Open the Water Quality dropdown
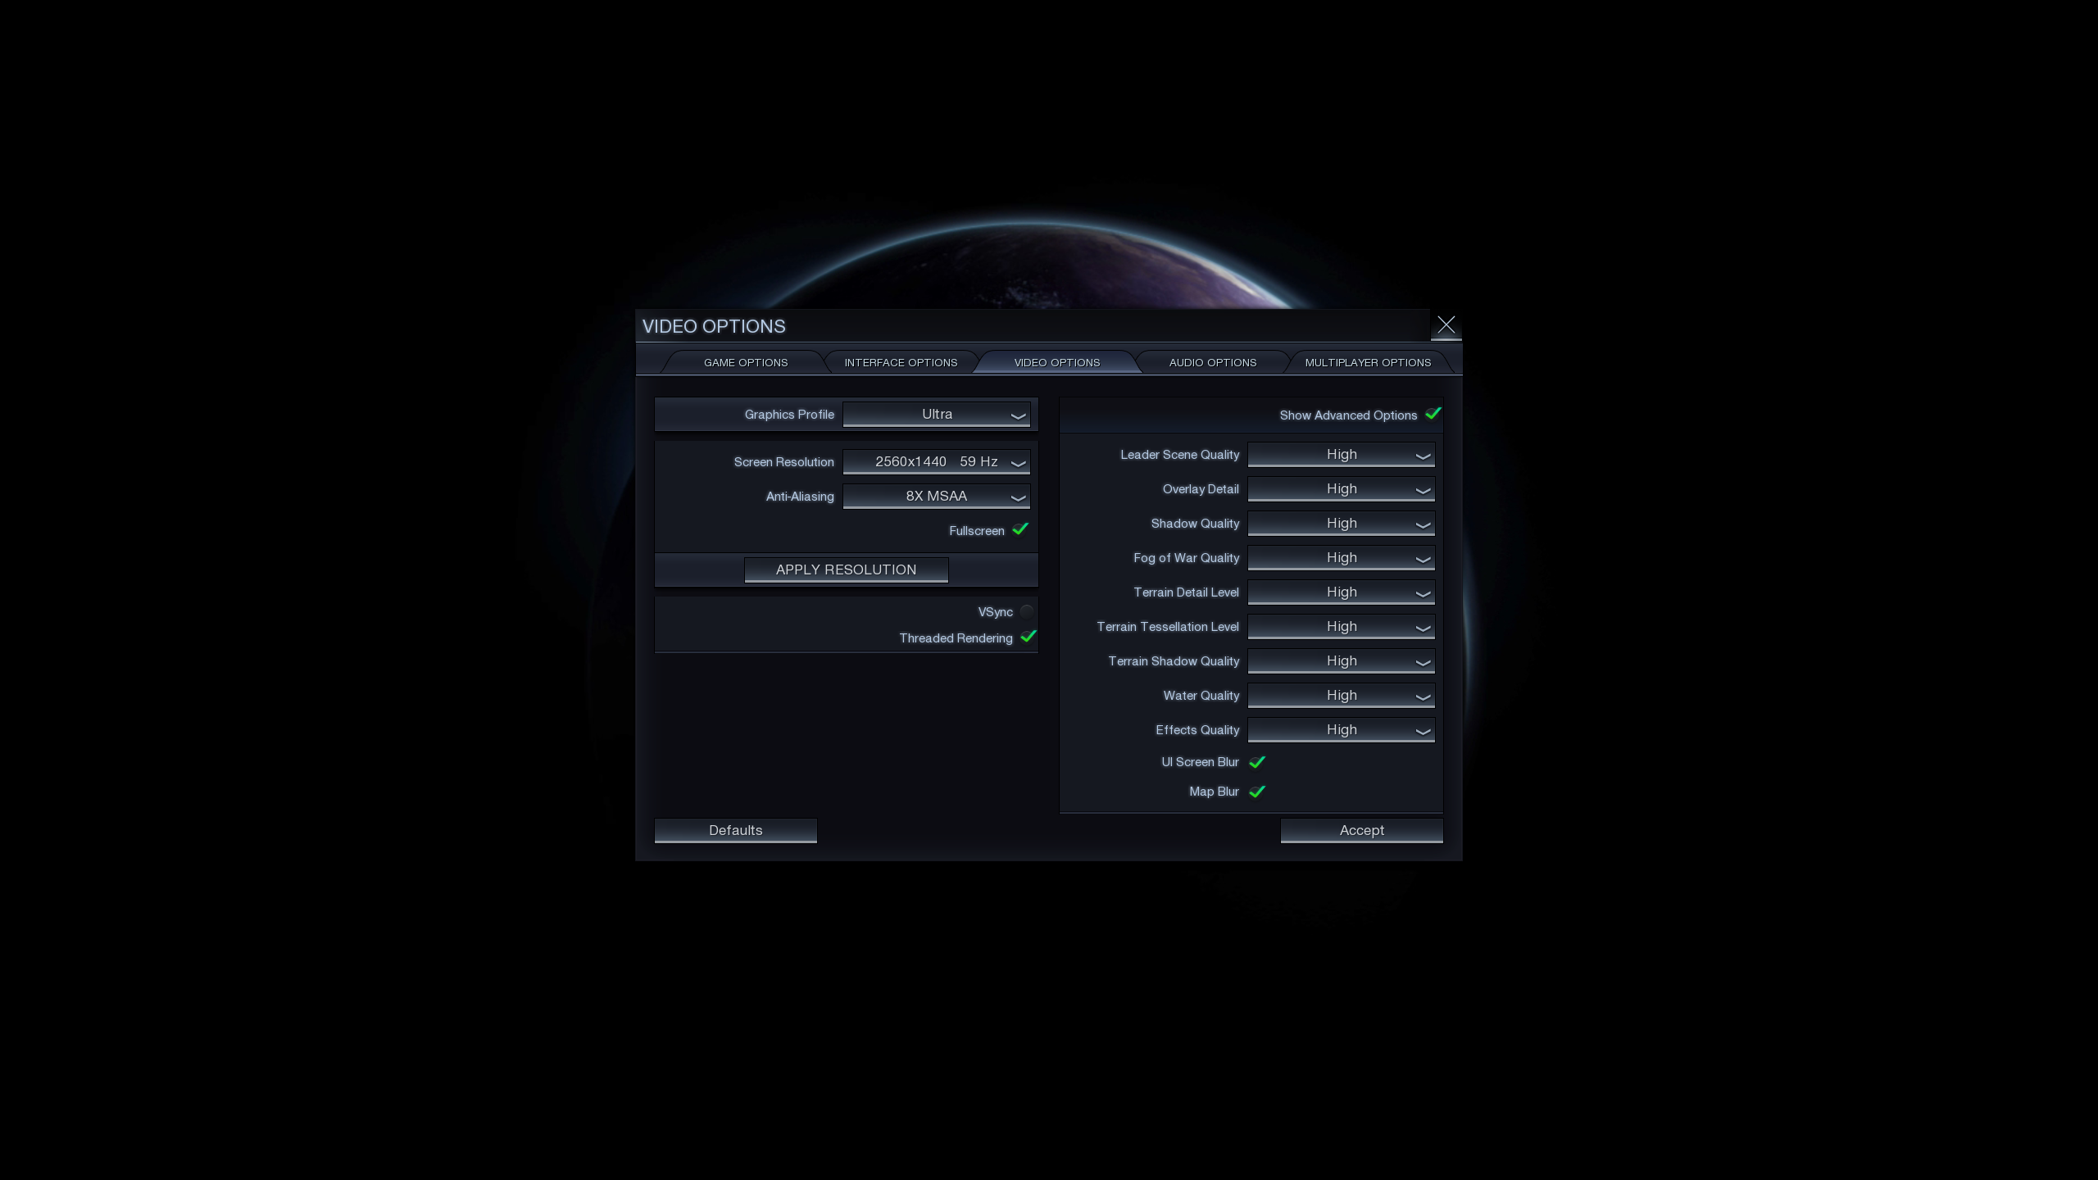Screen dimensions: 2098x1180 click(1341, 696)
